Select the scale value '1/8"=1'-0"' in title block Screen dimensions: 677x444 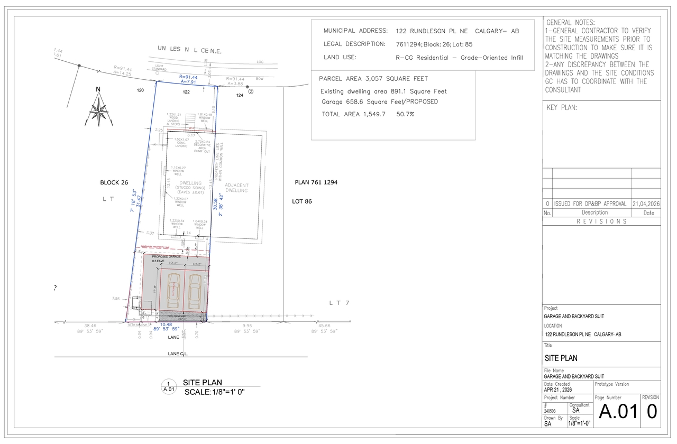click(x=580, y=423)
